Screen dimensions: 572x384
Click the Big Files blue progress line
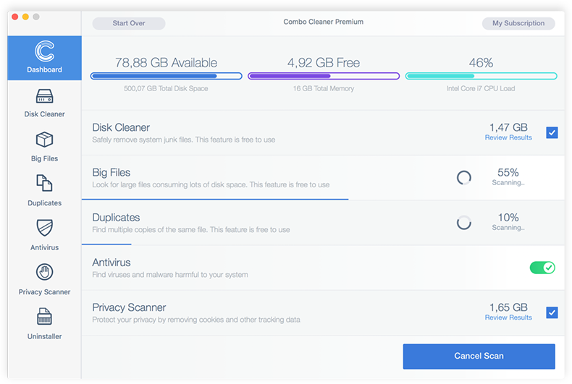(215, 200)
